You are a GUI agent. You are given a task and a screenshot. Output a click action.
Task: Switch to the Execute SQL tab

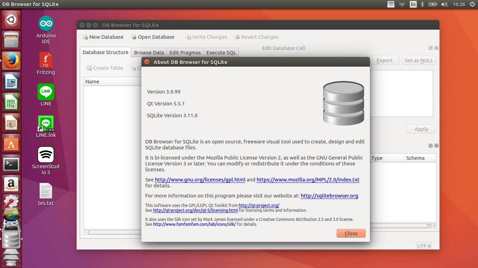(221, 53)
